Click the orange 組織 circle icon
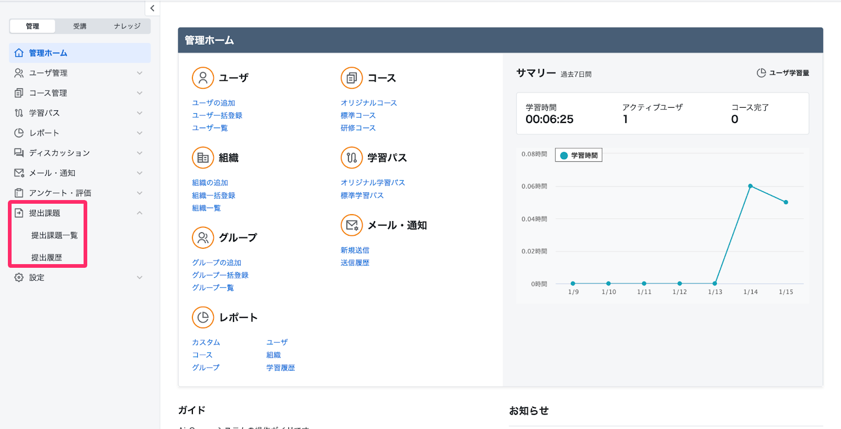 [203, 158]
